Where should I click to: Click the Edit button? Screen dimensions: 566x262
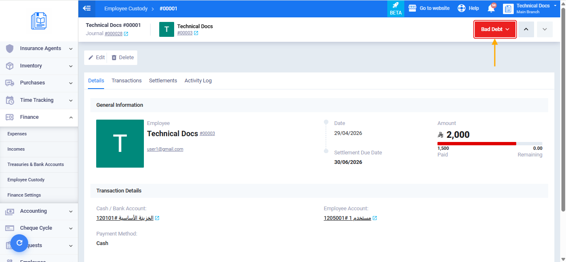97,58
